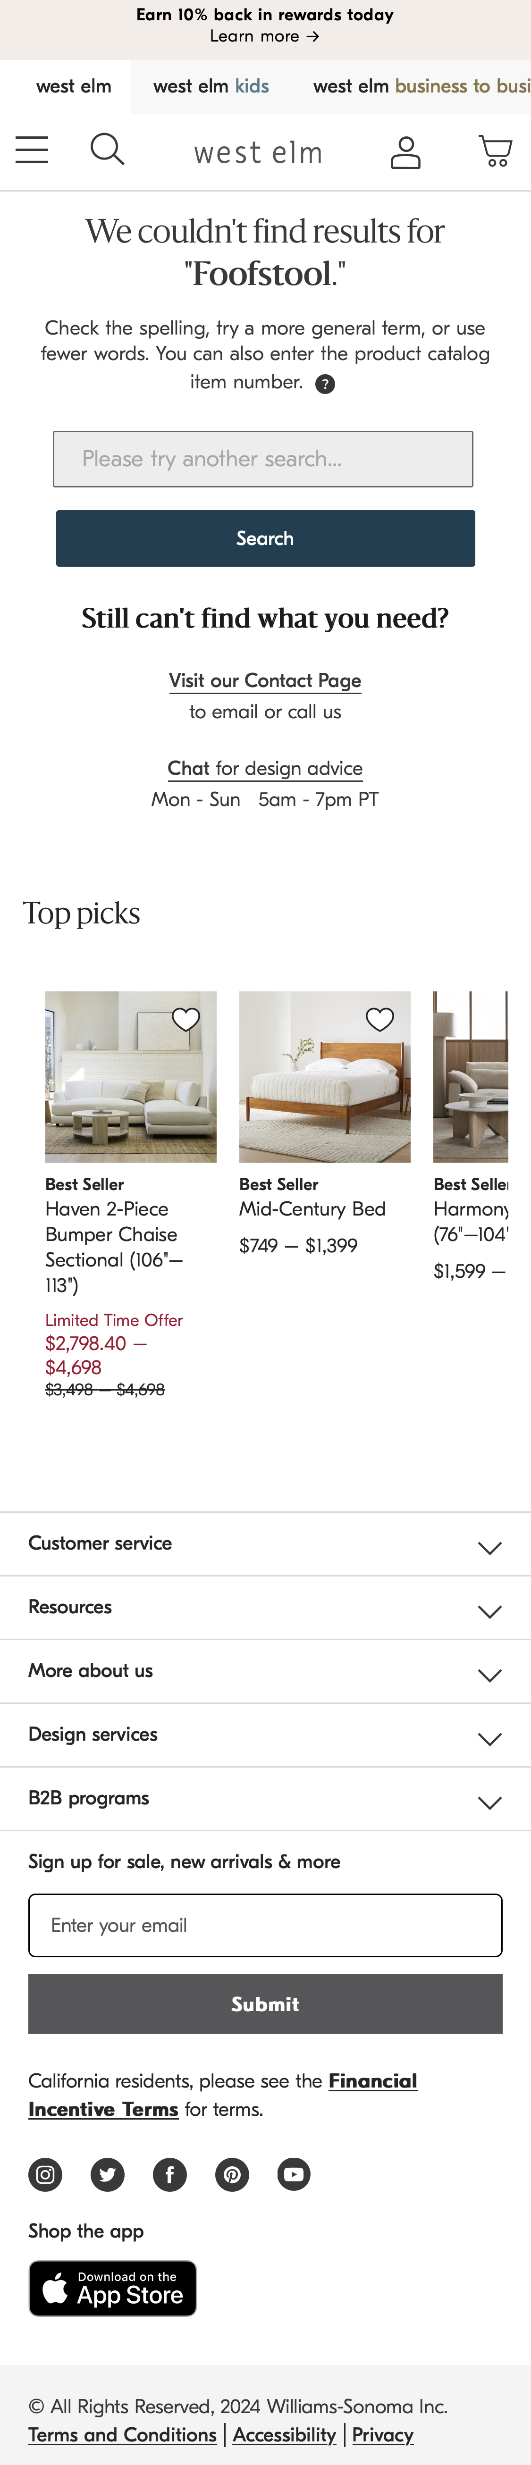This screenshot has height=2465, width=531.
Task: Click the Enter your email field
Action: pyautogui.click(x=265, y=1925)
